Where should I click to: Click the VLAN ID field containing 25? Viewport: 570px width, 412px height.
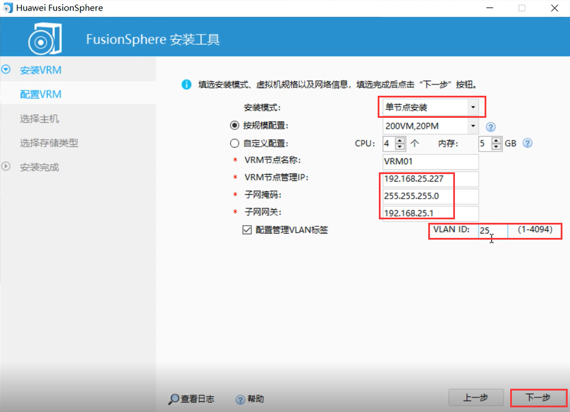click(x=493, y=230)
